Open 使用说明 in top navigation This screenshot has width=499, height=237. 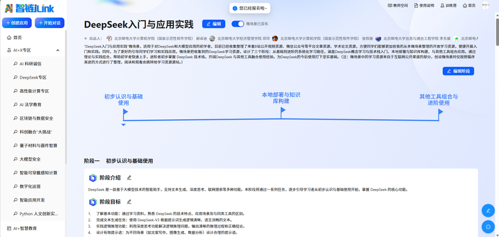[424, 6]
